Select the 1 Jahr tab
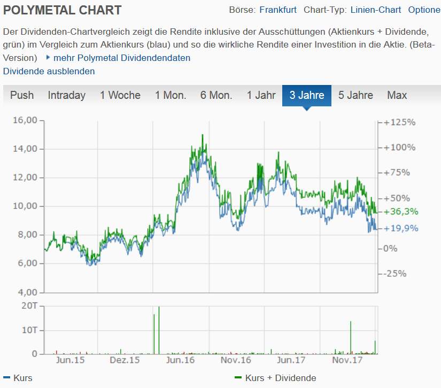 click(x=261, y=95)
